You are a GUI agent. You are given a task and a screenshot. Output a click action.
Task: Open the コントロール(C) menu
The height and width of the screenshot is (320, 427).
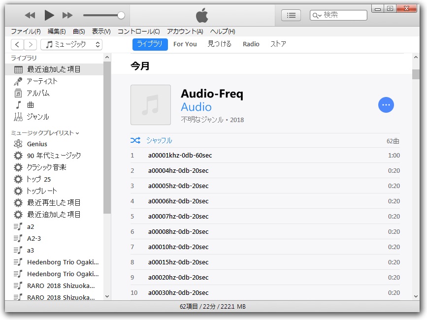click(138, 32)
